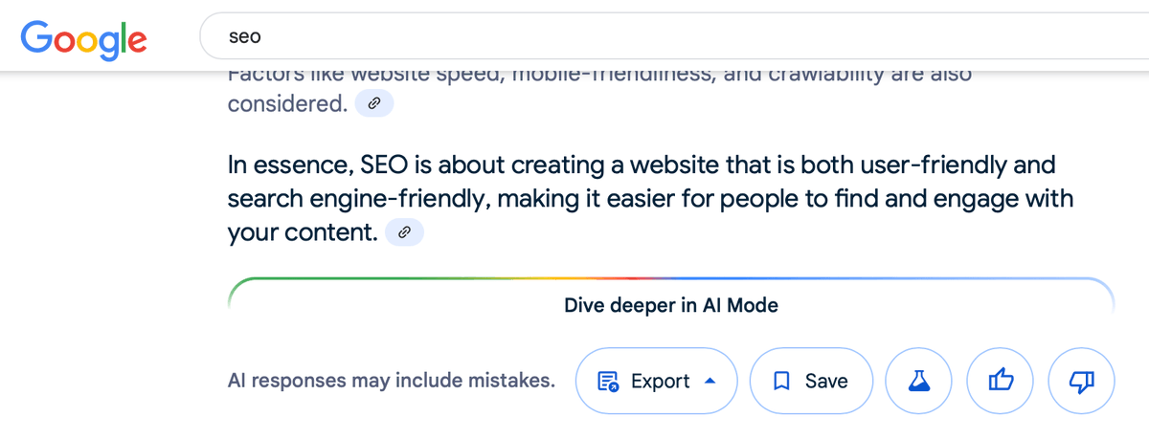1149x439 pixels.
Task: Click the Export button label
Action: click(661, 381)
